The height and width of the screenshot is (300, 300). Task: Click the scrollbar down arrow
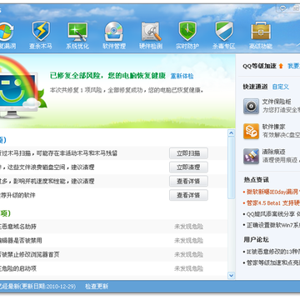click(231, 275)
